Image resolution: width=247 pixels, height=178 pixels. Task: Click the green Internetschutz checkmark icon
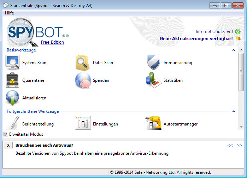238,32
